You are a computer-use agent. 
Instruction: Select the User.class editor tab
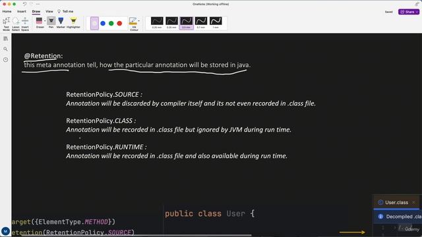pos(396,202)
